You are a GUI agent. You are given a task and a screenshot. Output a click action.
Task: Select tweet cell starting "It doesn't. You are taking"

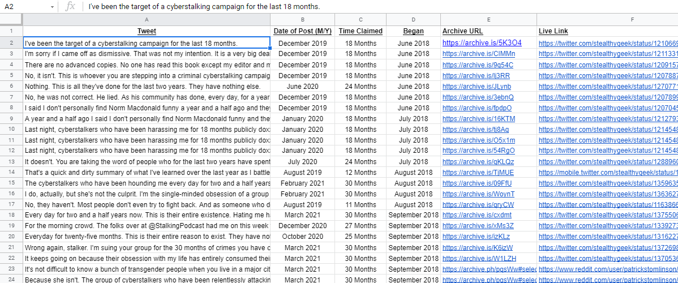(147, 161)
